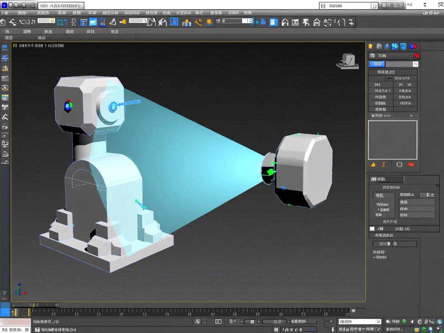Image resolution: width=444 pixels, height=333 pixels.
Task: Click the red X icon in command panel header
Action: [417, 55]
